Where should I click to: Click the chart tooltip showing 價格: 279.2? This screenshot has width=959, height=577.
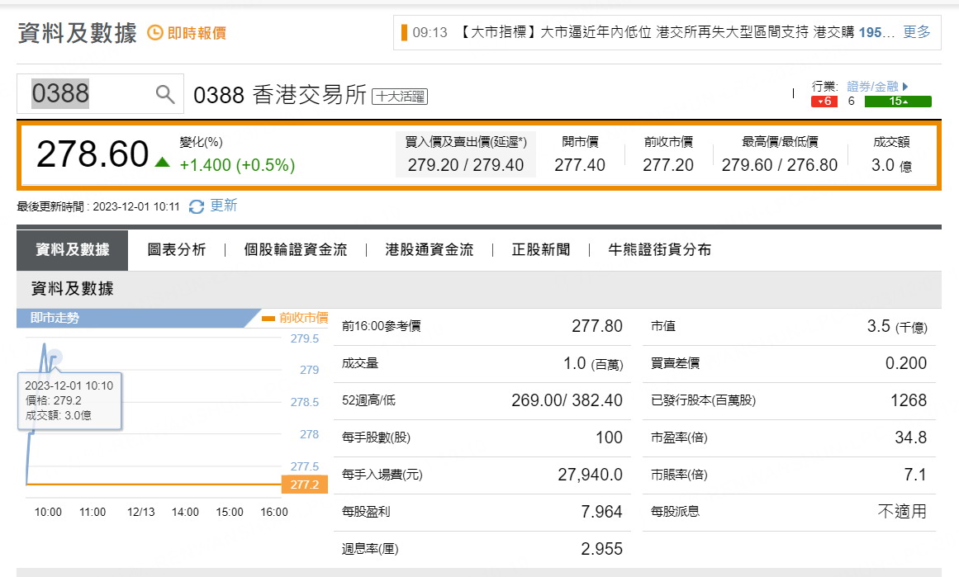click(x=69, y=401)
